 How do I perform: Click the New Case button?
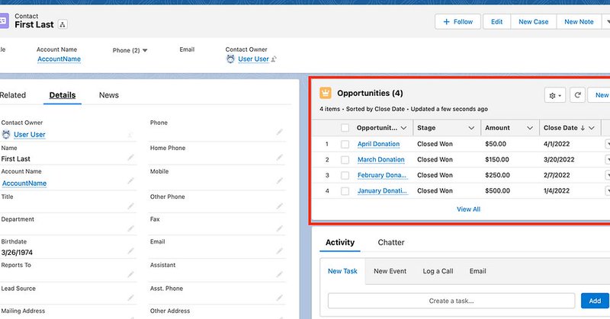533,22
